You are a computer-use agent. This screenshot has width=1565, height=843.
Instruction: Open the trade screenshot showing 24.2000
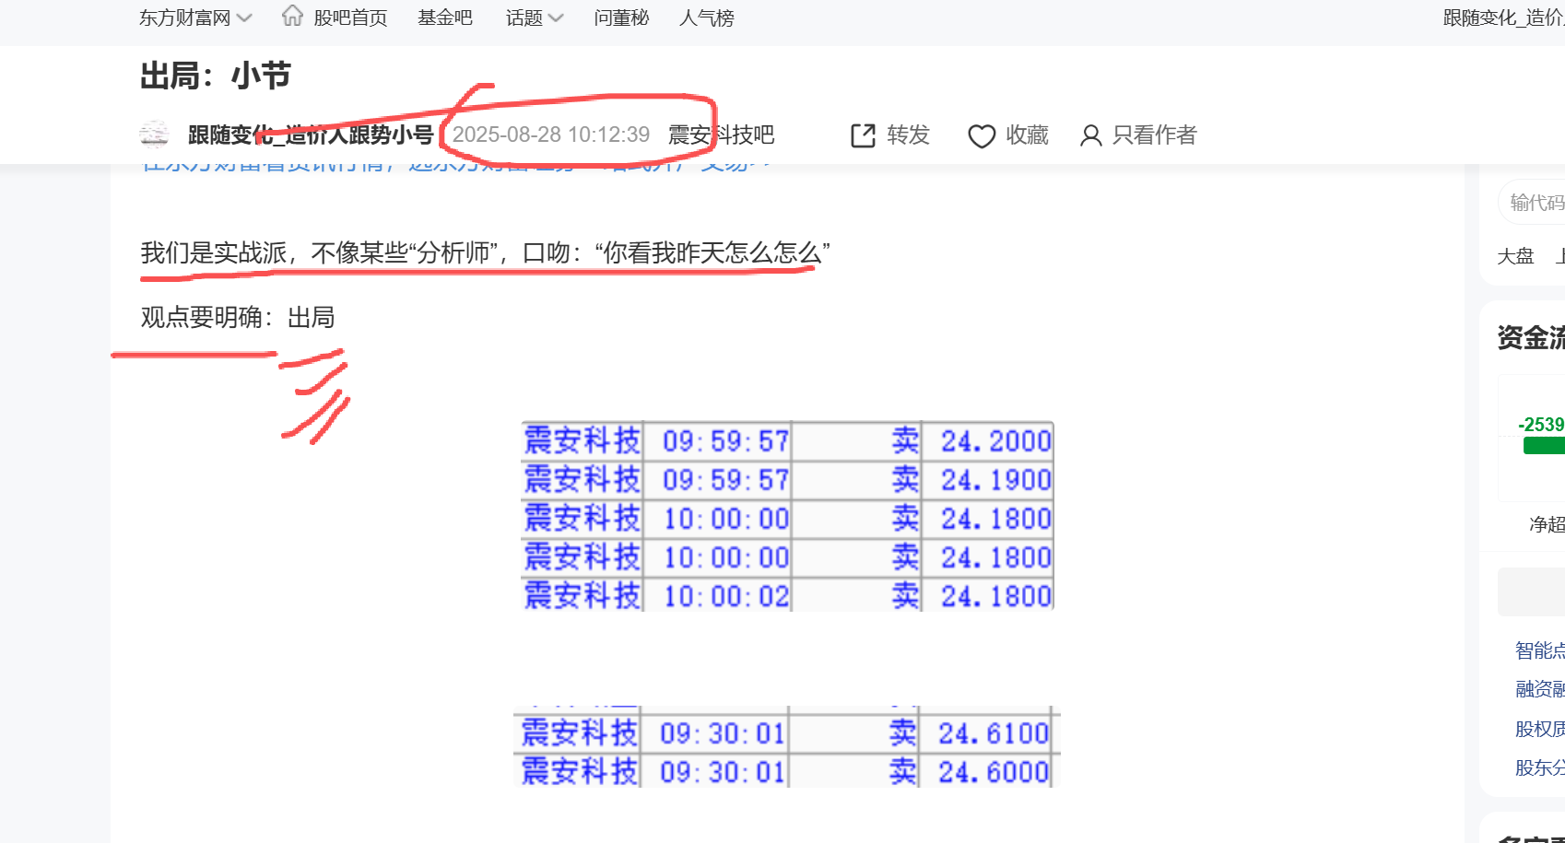pos(787,517)
